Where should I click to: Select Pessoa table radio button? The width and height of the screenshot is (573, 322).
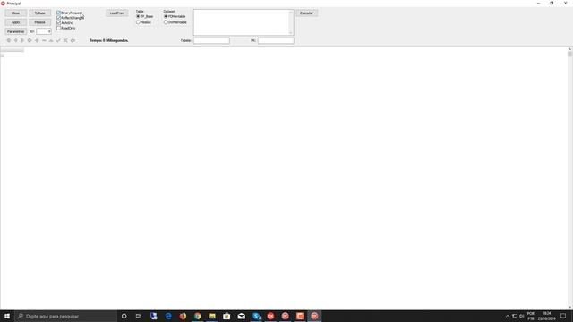click(x=138, y=22)
